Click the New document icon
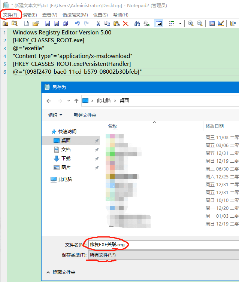 pyautogui.click(x=26, y=24)
